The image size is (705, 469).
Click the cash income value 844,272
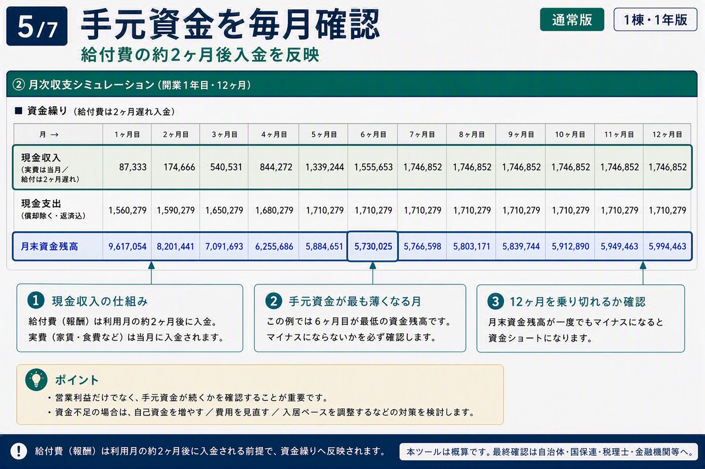click(x=276, y=167)
